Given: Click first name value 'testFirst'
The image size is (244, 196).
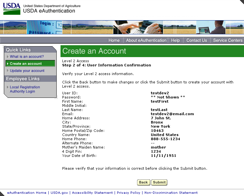Looking at the screenshot, I should [160, 101].
